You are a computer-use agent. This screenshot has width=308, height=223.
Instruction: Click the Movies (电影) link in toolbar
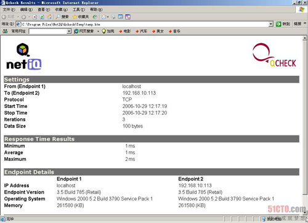click(x=125, y=31)
